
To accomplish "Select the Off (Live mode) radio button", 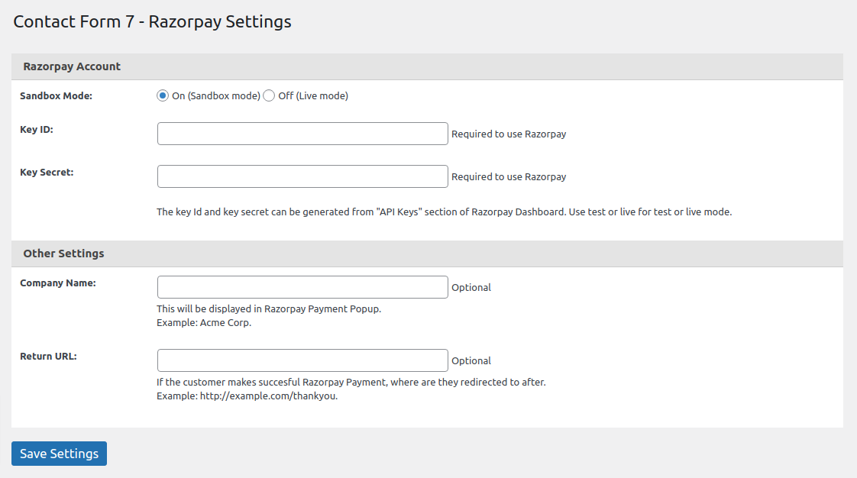I will click(269, 95).
